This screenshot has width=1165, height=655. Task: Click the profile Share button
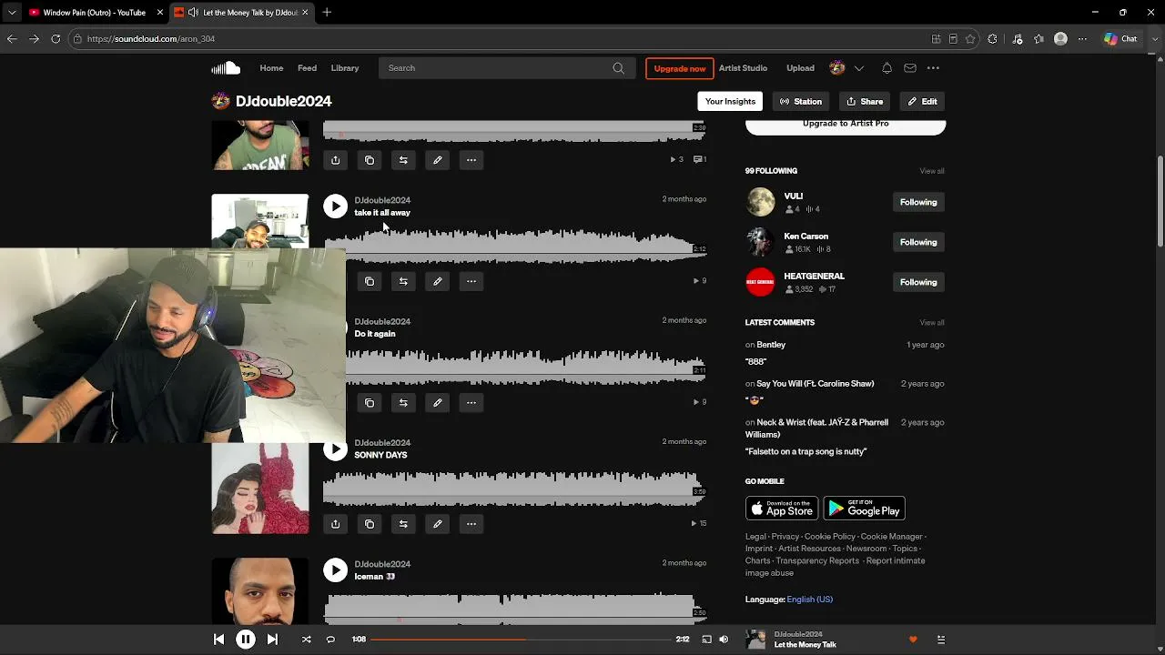(865, 101)
